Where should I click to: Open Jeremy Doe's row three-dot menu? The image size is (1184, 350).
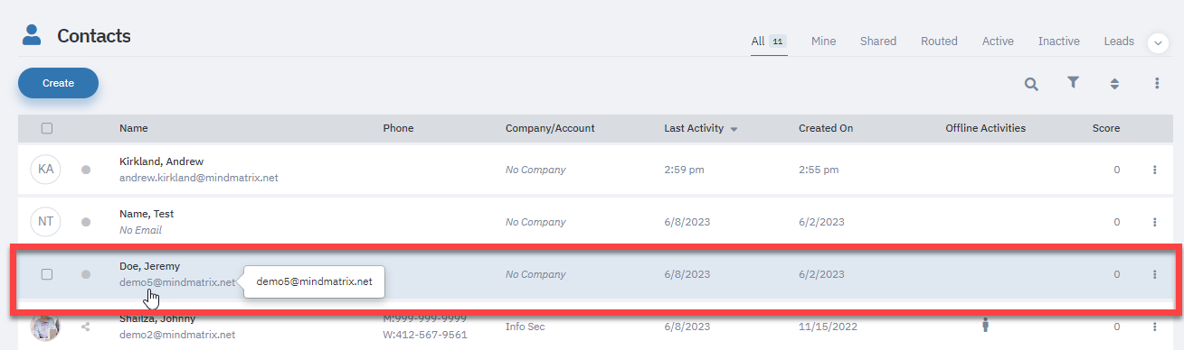(x=1155, y=274)
